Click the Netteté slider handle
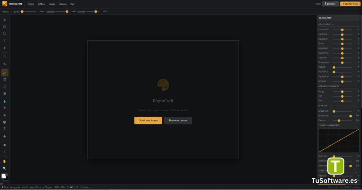This screenshot has height=190, width=362. (x=334, y=67)
